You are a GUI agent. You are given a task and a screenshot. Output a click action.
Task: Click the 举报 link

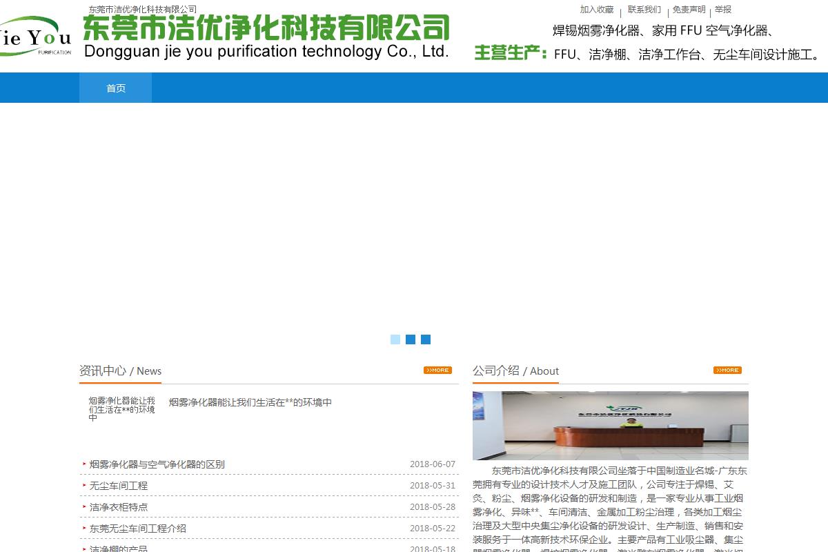723,10
